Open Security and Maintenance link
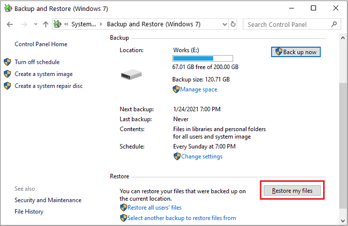The width and height of the screenshot is (348, 226). [48, 200]
